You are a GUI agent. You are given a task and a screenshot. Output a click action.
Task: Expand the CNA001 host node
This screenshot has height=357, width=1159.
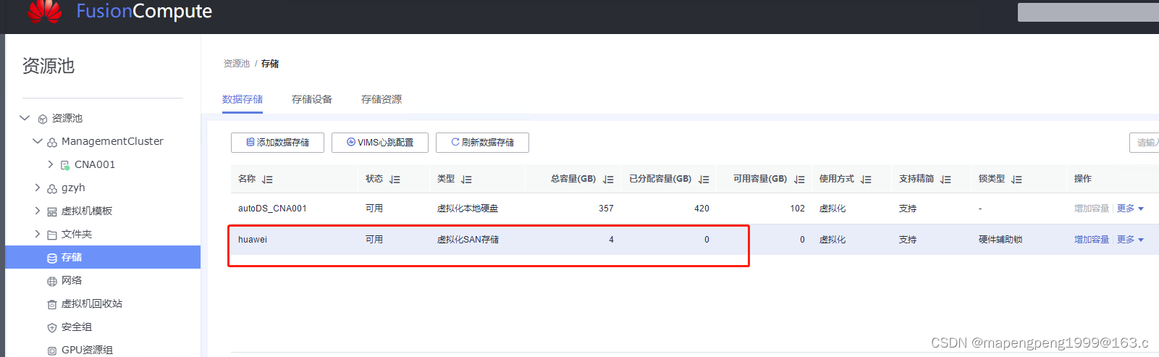point(51,164)
